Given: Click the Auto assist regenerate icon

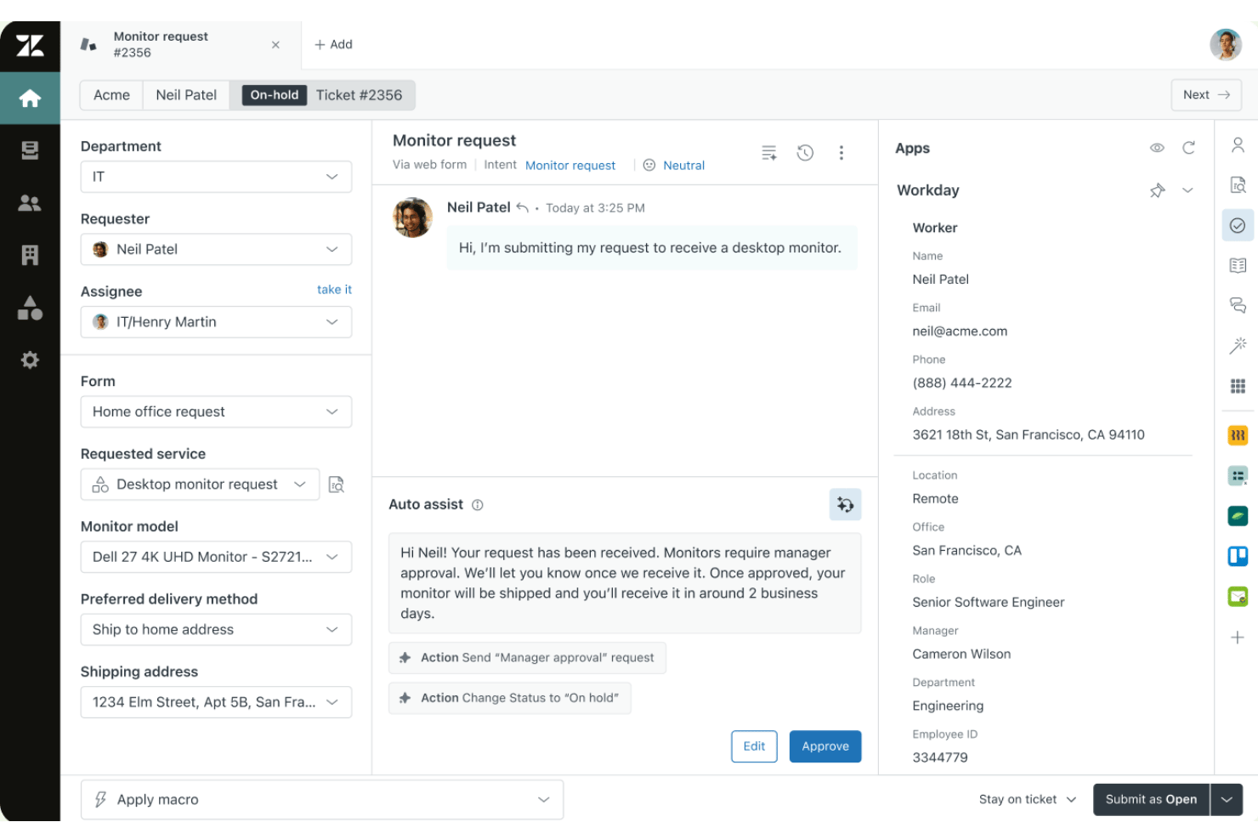Looking at the screenshot, I should pos(845,504).
